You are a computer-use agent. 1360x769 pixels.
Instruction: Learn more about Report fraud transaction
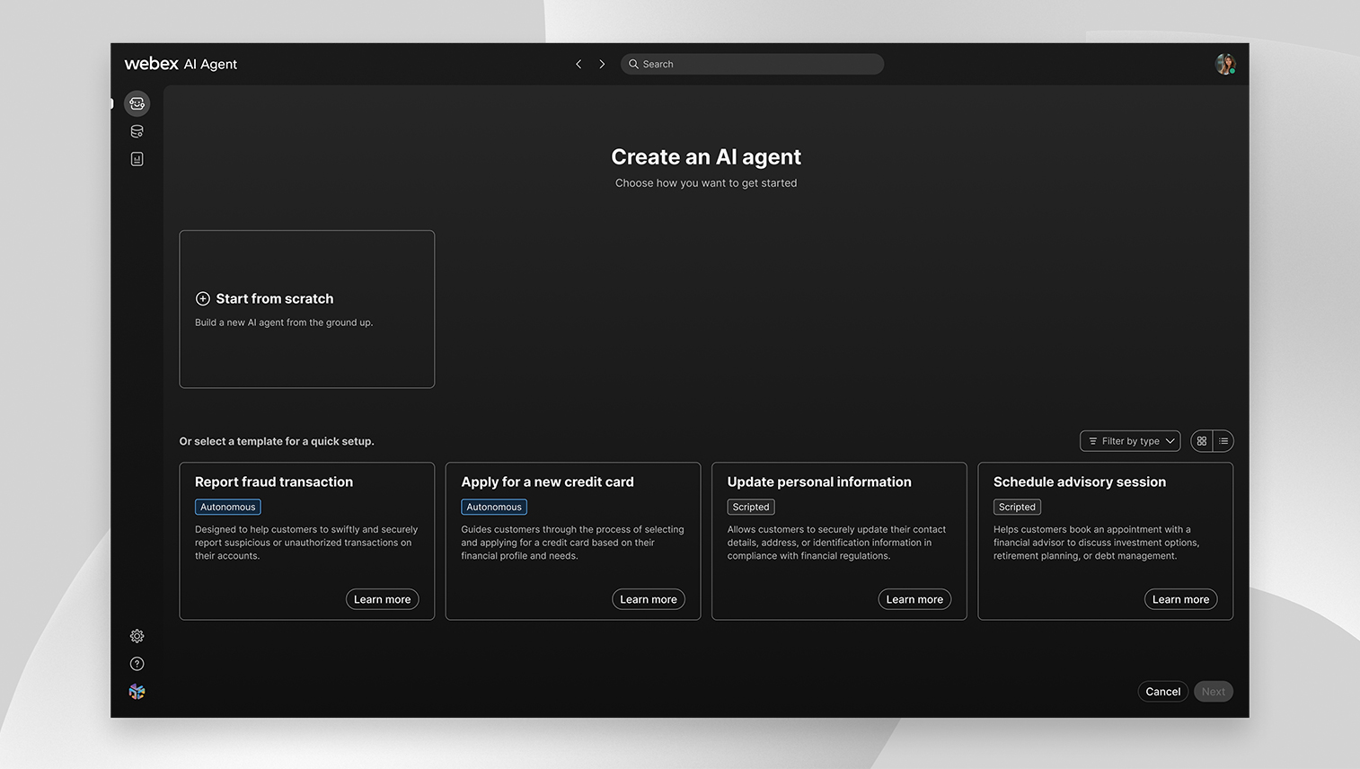coord(382,599)
